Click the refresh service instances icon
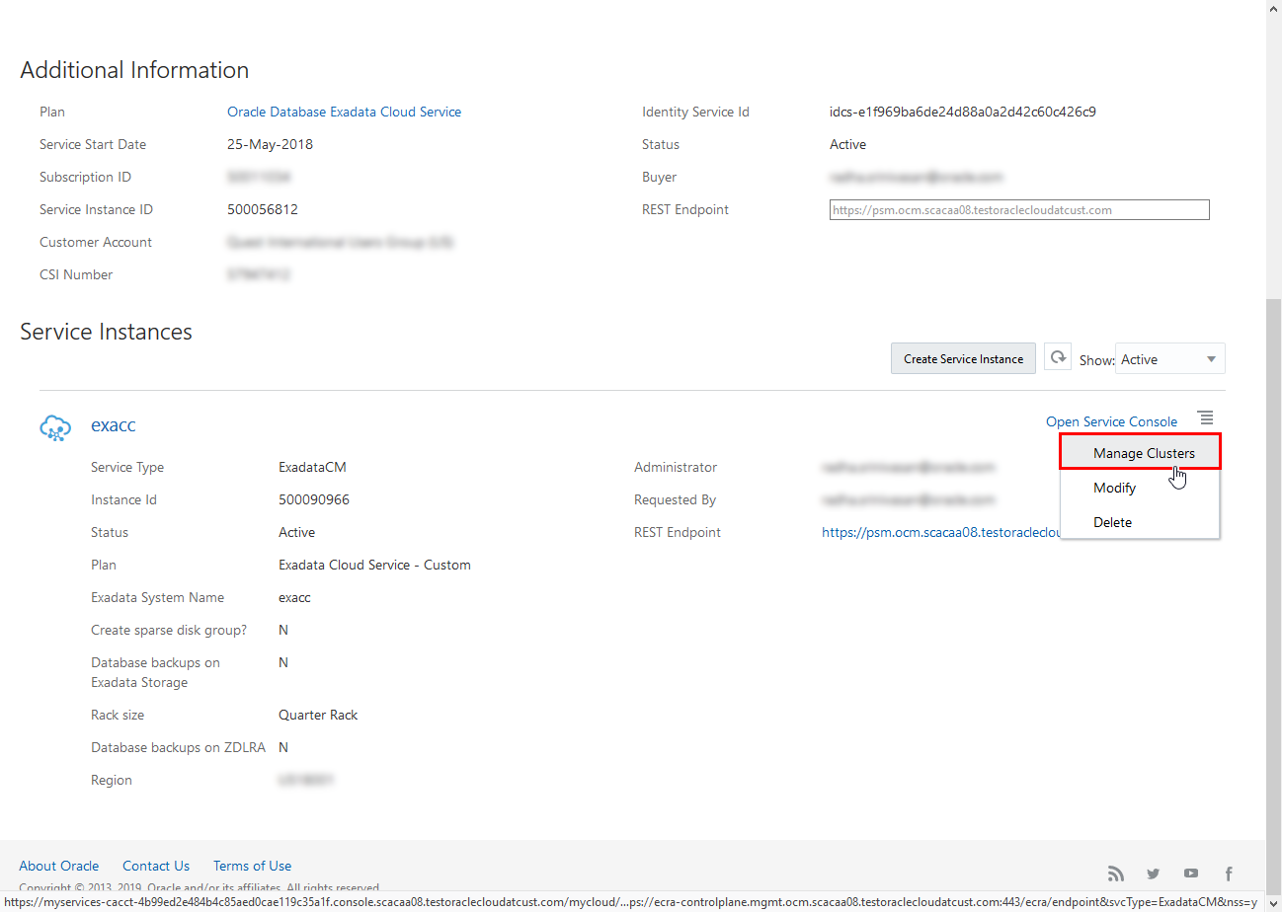Screen dimensions: 1282x912 [1058, 357]
